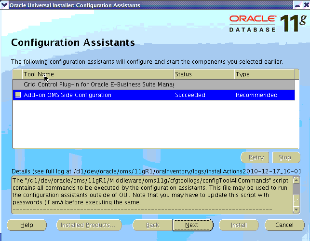This screenshot has width=310, height=241.
Task: Go Back to previous step
Action: pos(153,225)
